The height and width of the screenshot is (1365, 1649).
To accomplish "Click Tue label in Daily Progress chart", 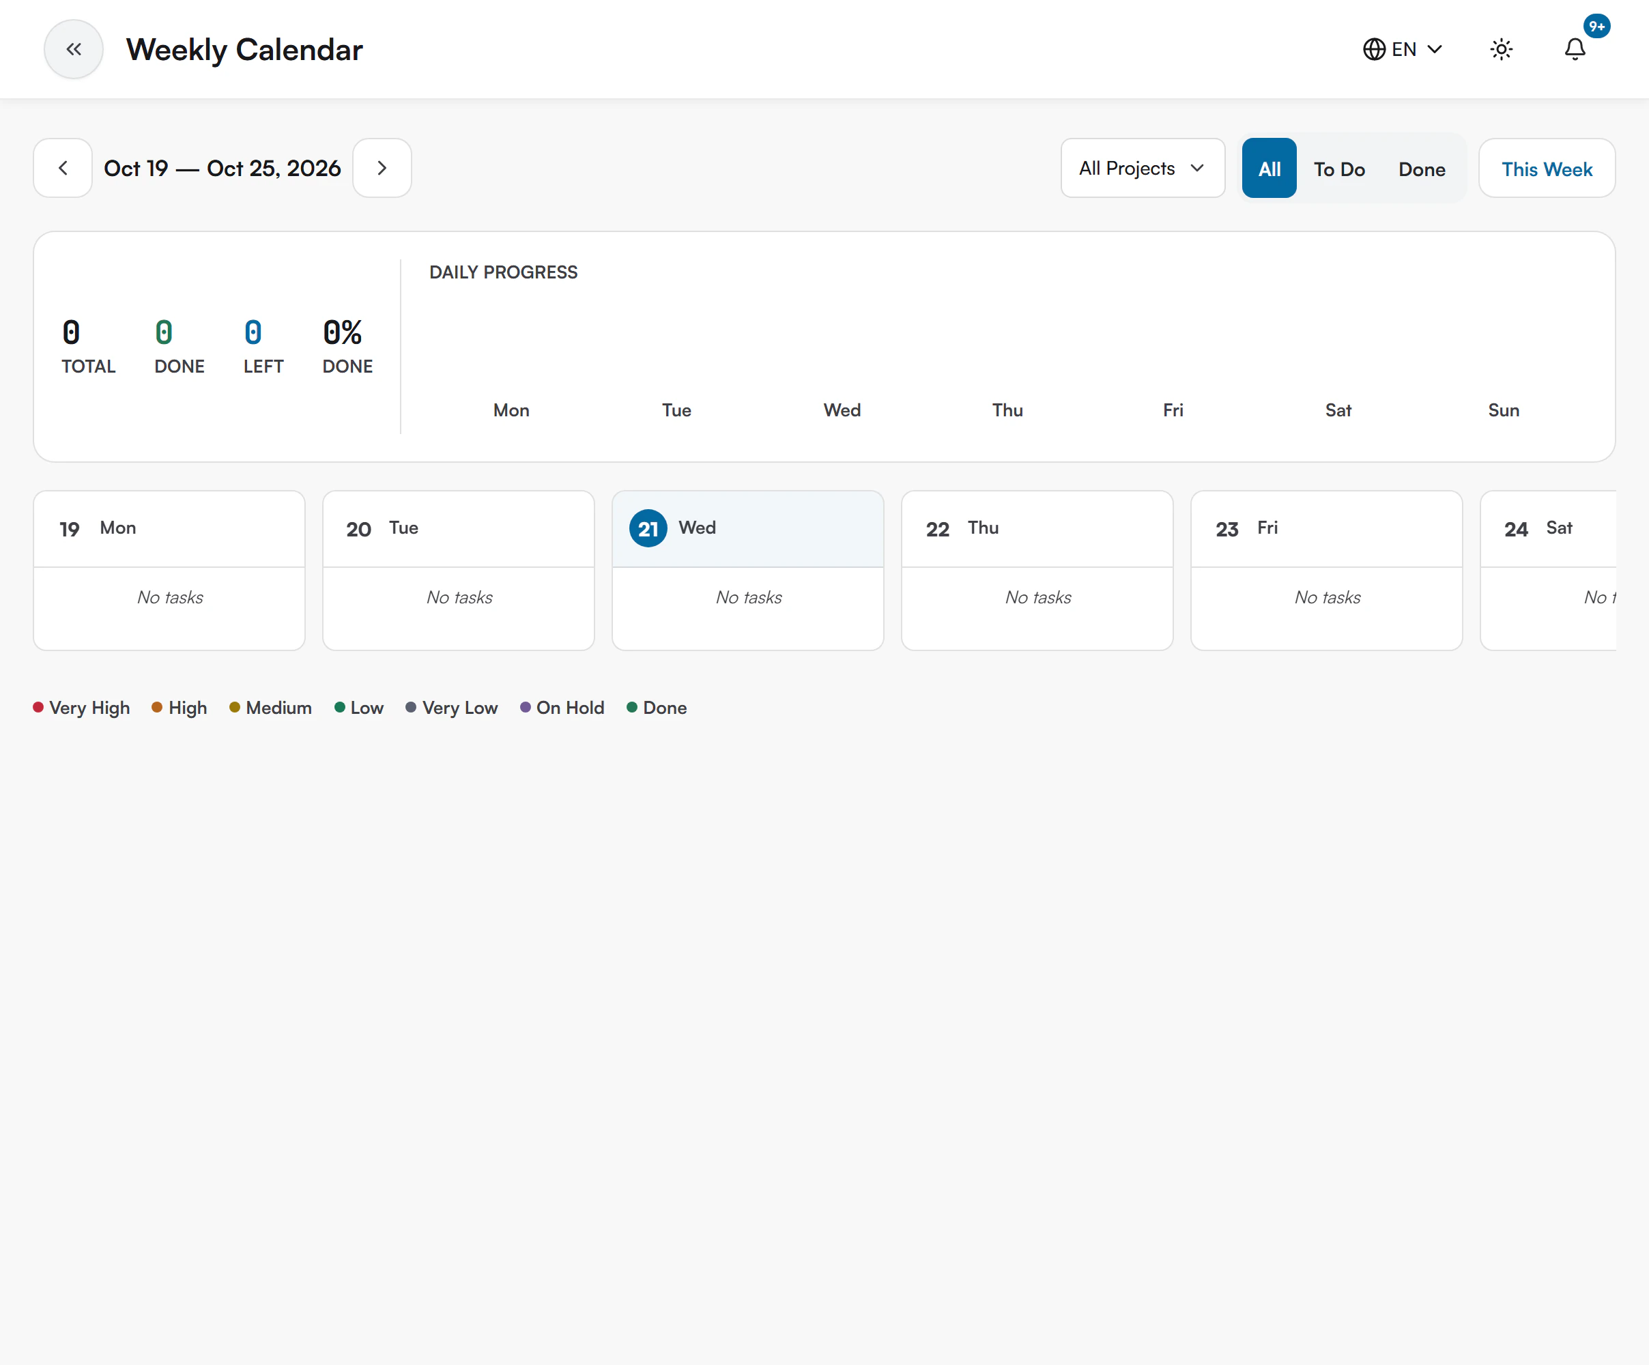I will point(676,410).
